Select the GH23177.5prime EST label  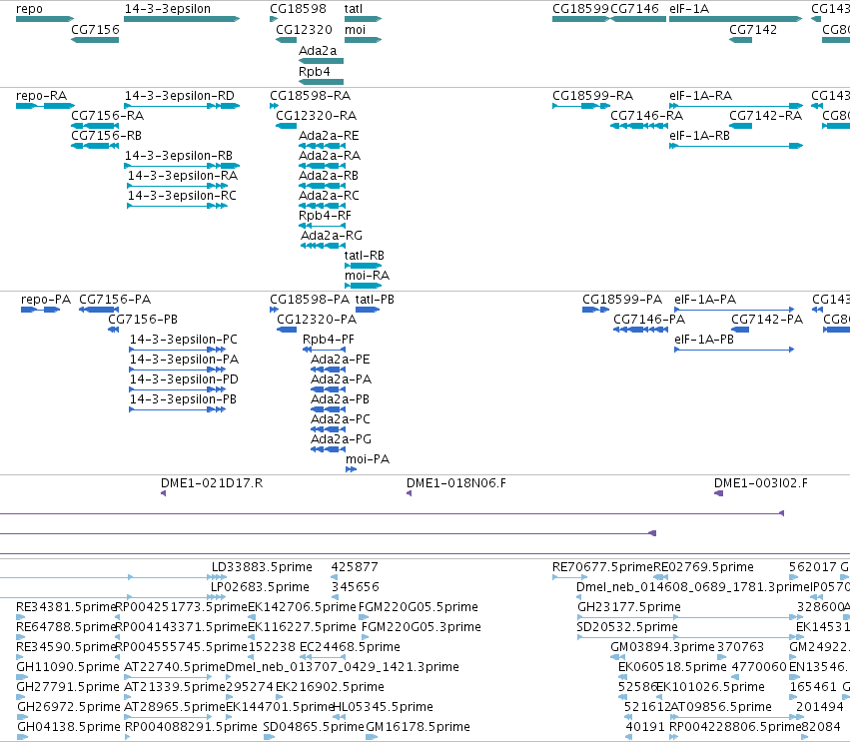[x=629, y=607]
